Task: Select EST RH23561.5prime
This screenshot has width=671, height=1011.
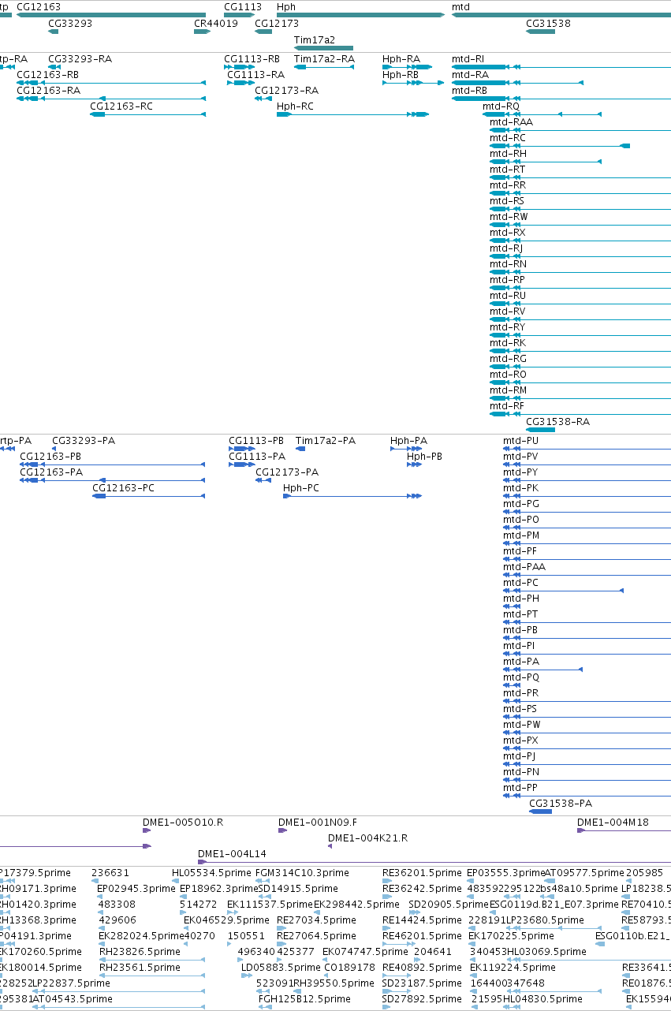Action: coord(140,968)
